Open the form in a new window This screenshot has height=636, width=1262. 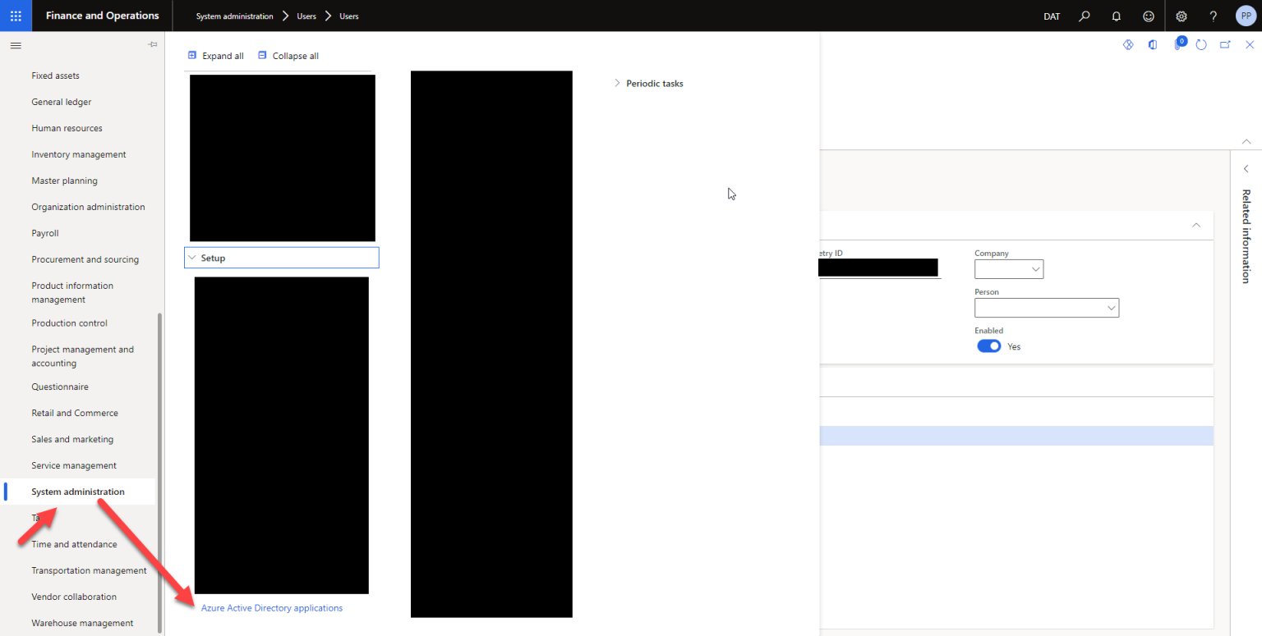point(1225,45)
